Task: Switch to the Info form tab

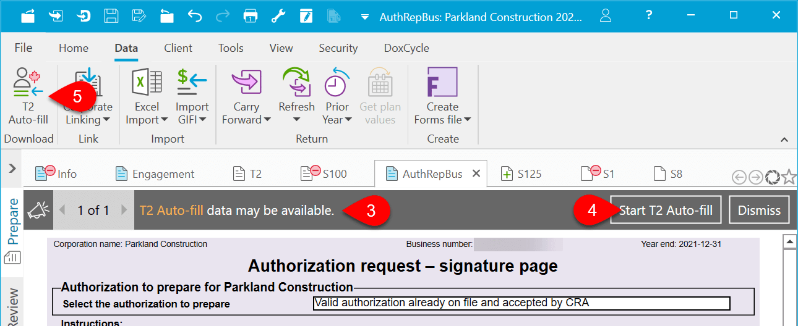Action: tap(56, 173)
